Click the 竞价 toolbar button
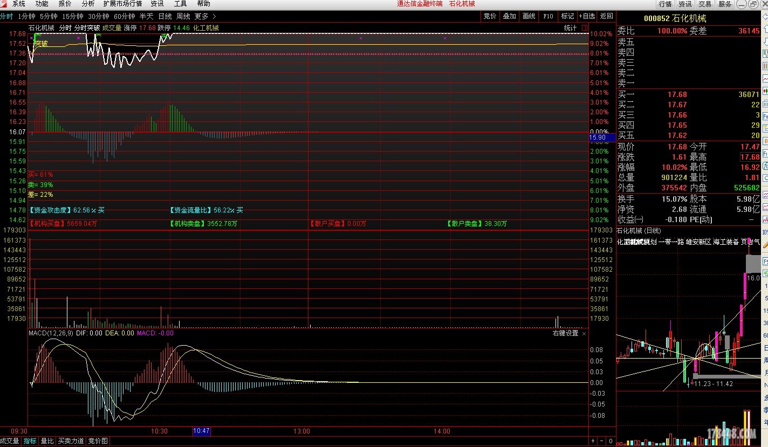 (x=490, y=16)
